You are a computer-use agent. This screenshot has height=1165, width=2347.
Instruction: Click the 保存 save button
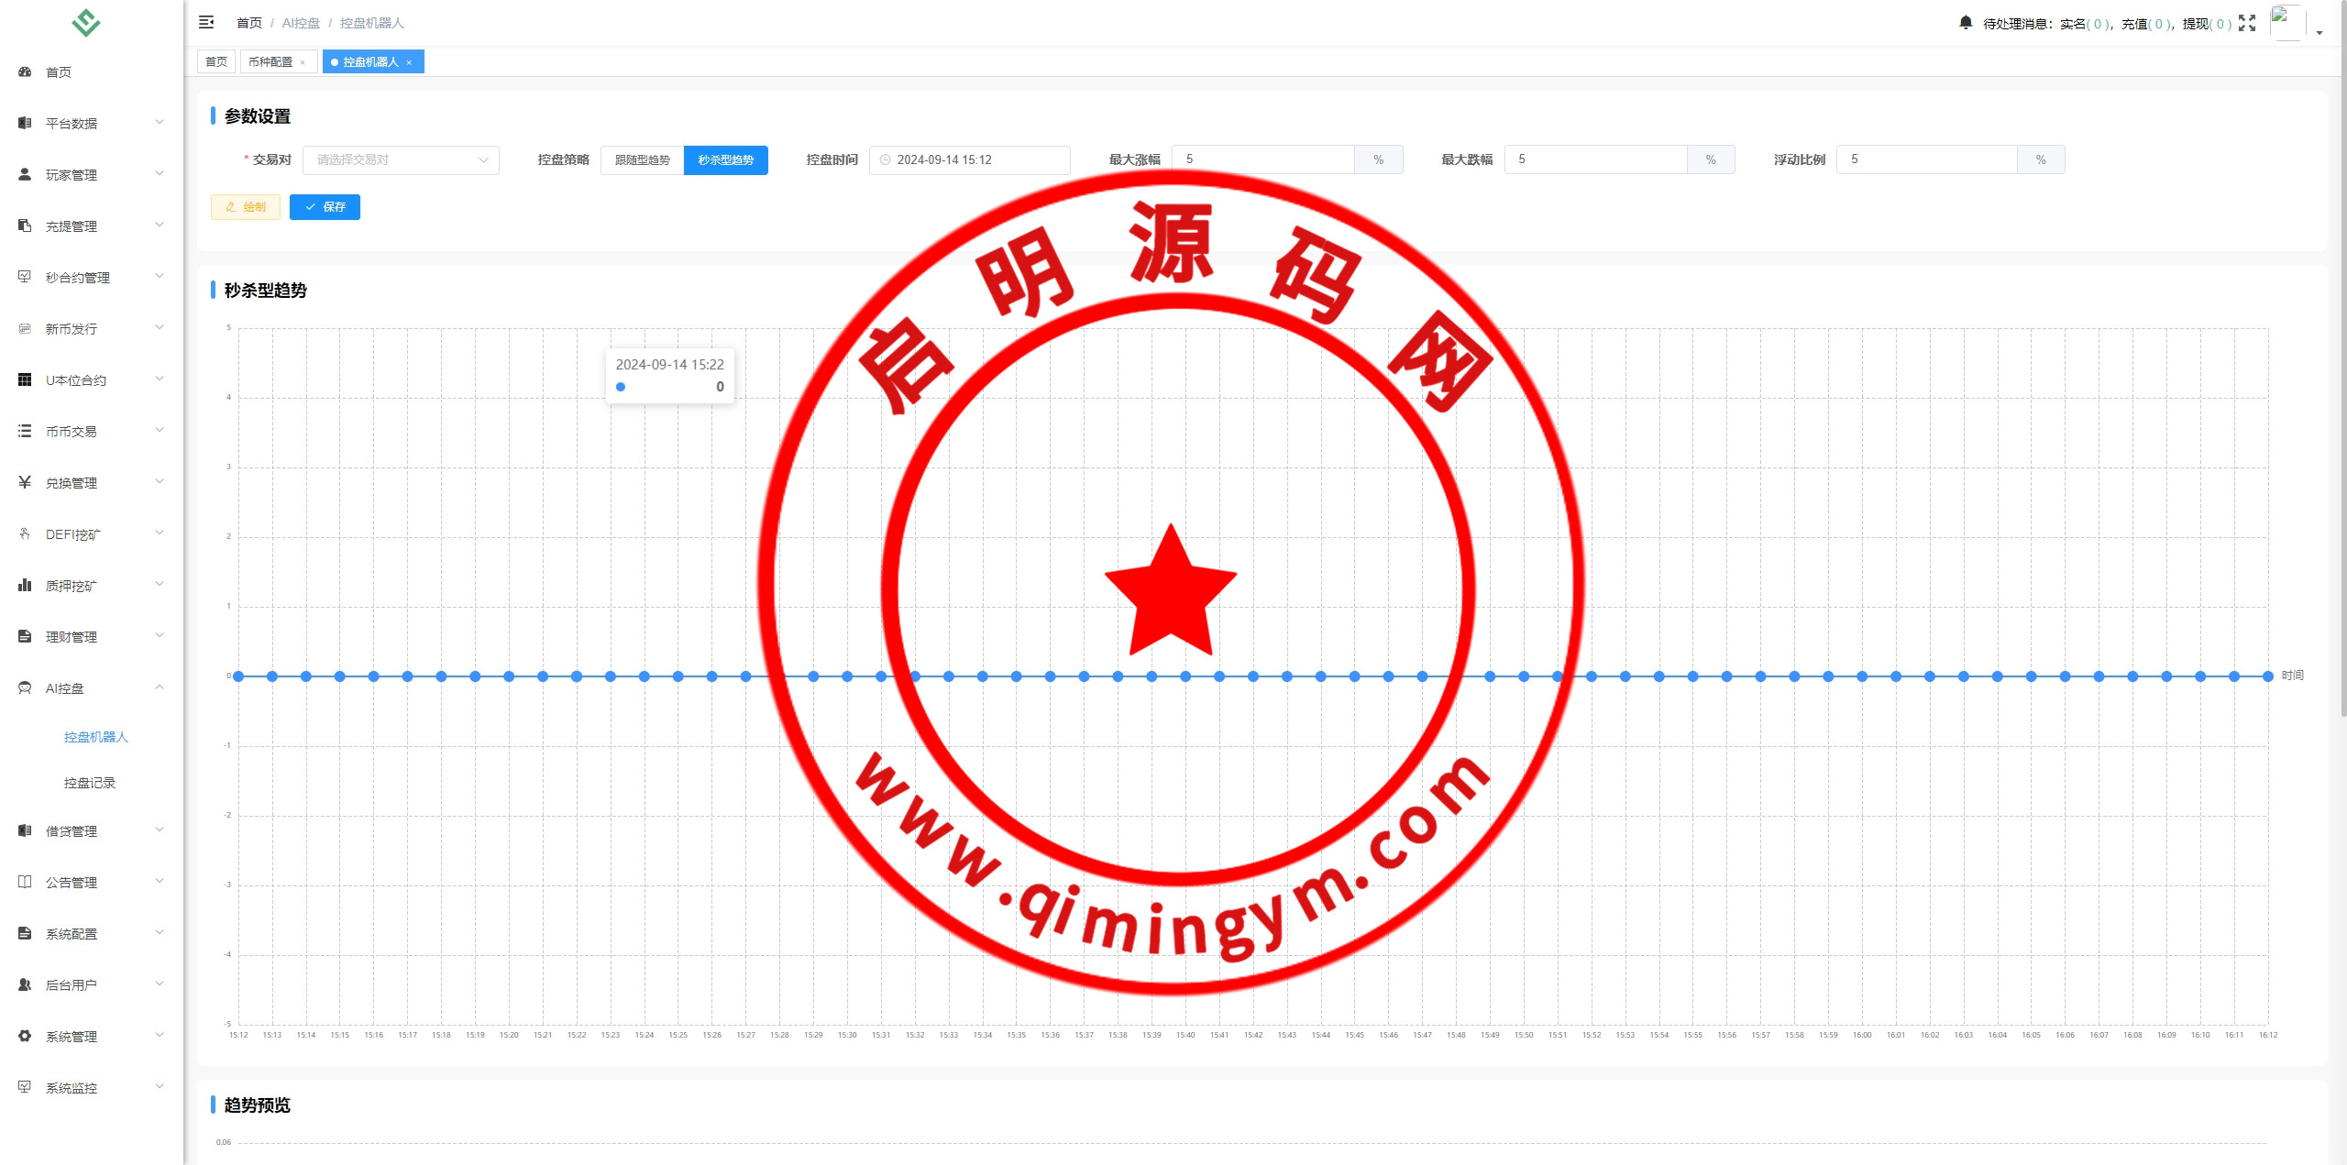pos(325,207)
